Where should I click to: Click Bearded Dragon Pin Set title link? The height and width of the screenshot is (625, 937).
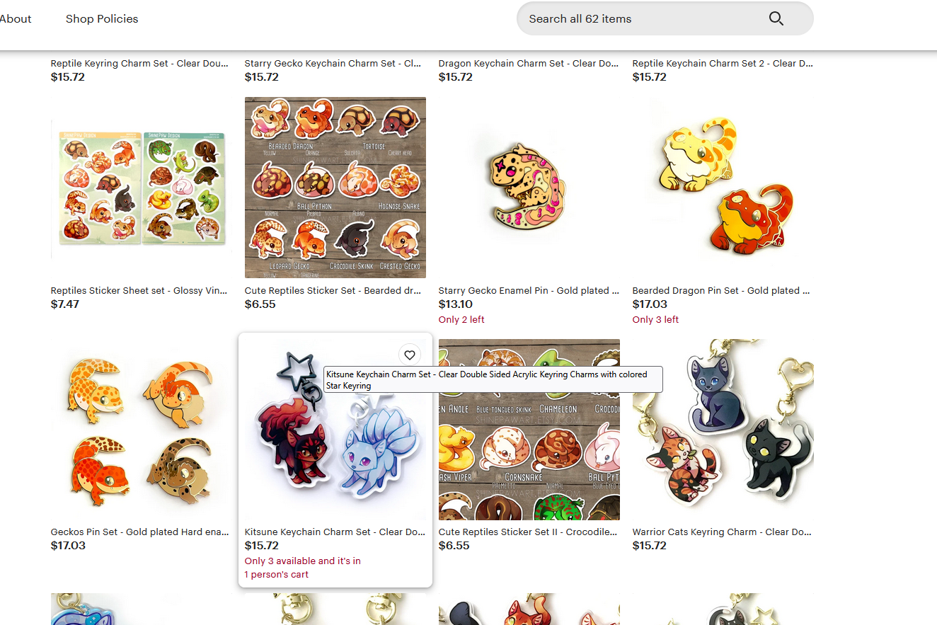pos(721,290)
